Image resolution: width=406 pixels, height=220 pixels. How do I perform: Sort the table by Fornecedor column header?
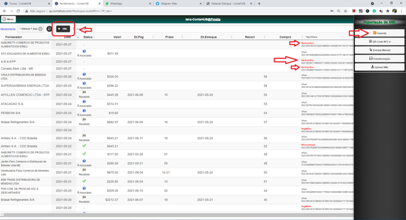click(14, 37)
